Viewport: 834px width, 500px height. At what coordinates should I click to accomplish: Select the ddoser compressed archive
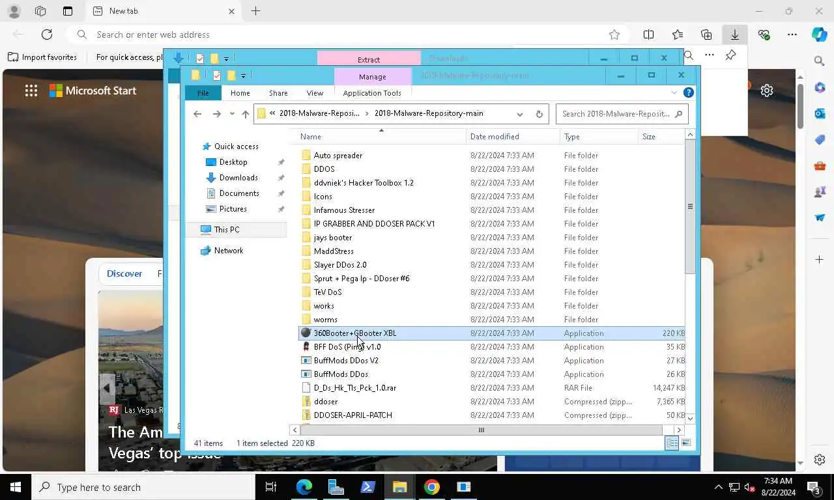tap(326, 402)
